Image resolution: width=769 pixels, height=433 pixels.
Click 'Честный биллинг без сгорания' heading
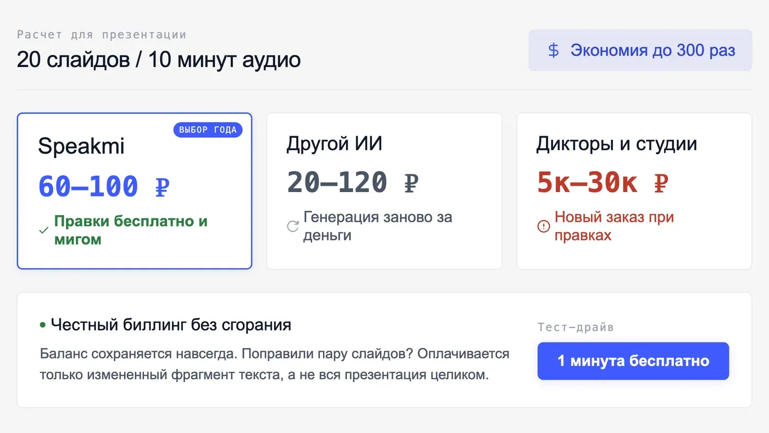tap(171, 325)
